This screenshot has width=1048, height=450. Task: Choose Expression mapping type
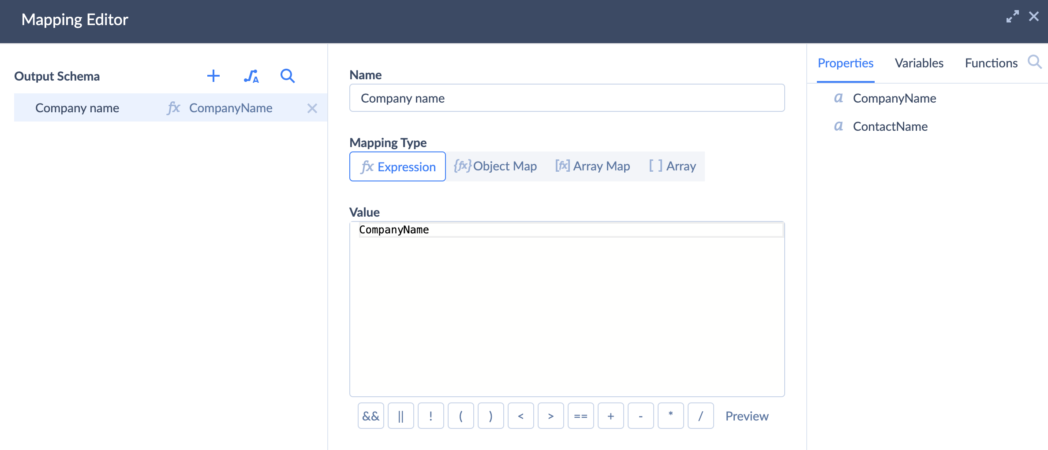click(x=397, y=166)
